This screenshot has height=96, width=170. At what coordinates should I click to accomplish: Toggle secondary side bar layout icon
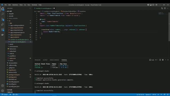point(153,5)
